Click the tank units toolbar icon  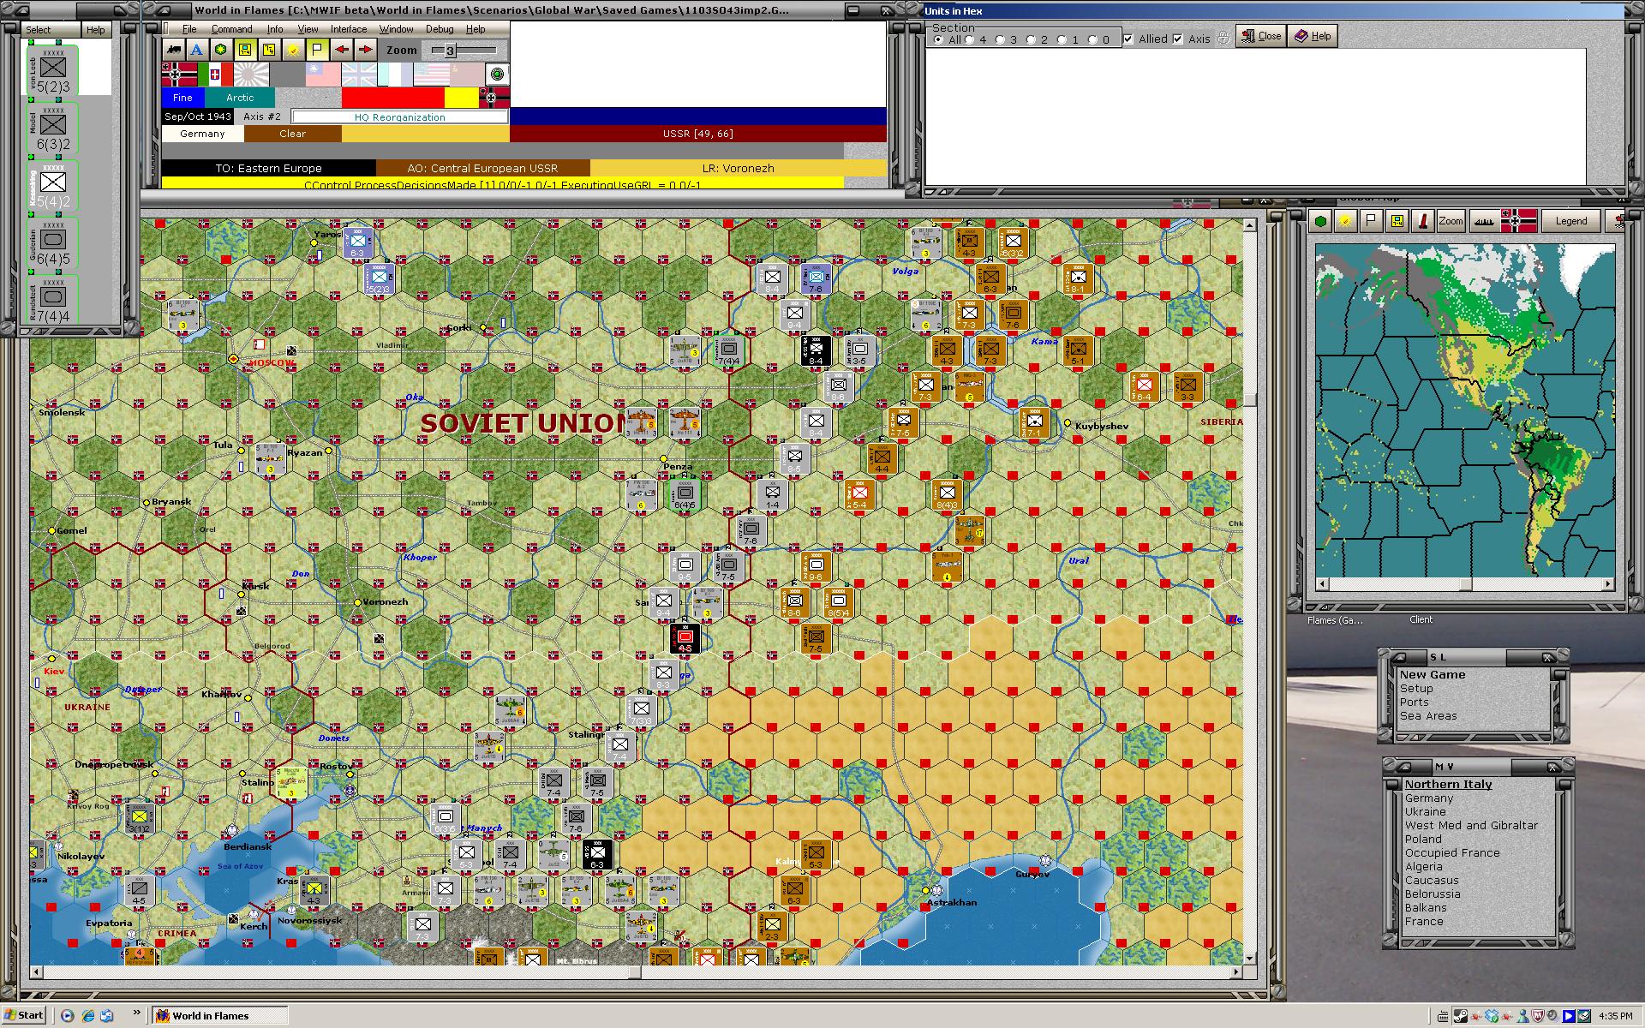pyautogui.click(x=174, y=50)
